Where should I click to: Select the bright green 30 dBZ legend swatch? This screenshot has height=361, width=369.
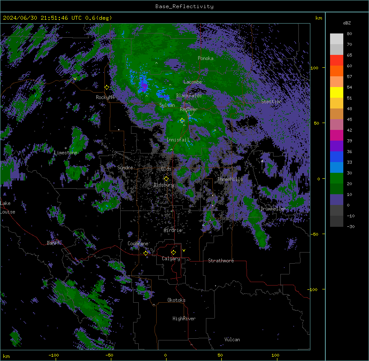tap(336, 178)
